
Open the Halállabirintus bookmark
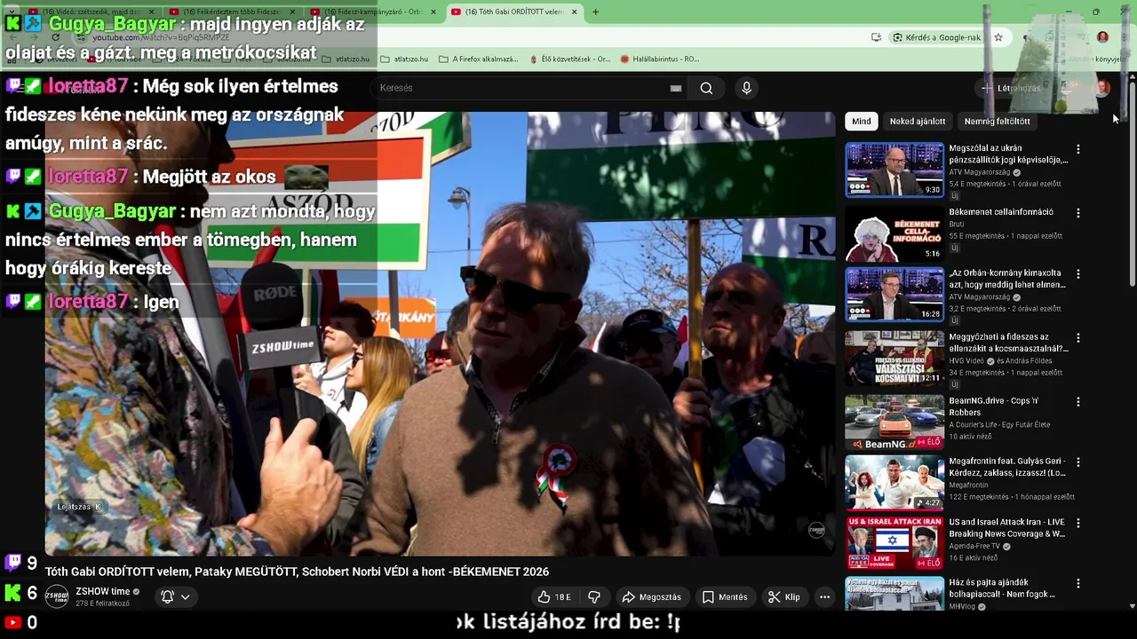(x=660, y=59)
